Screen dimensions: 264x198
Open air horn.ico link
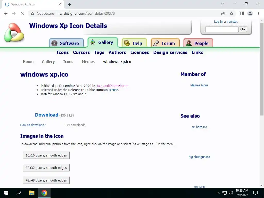199,127
